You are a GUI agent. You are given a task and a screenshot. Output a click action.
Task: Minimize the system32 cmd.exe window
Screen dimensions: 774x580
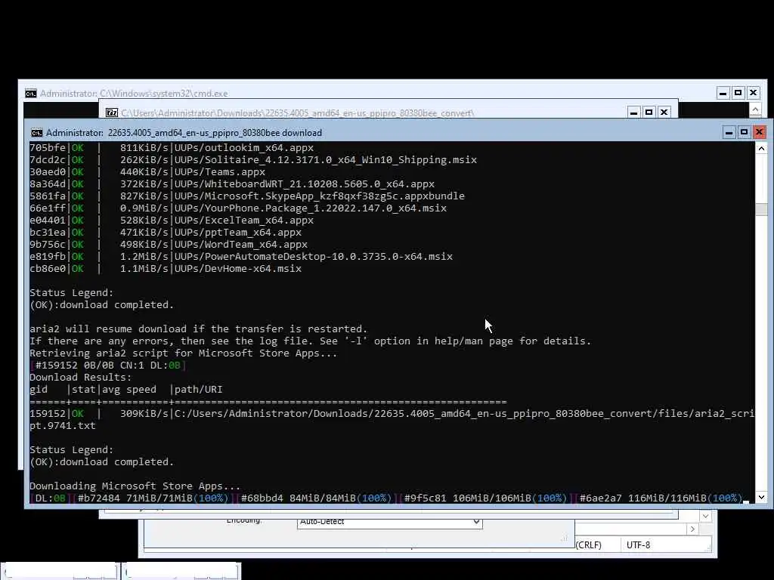723,93
